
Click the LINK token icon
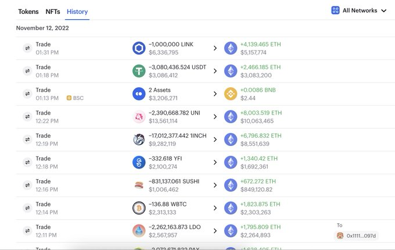[139, 48]
